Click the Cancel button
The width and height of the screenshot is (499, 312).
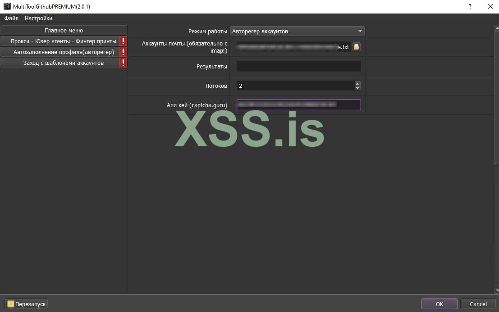tap(478, 304)
